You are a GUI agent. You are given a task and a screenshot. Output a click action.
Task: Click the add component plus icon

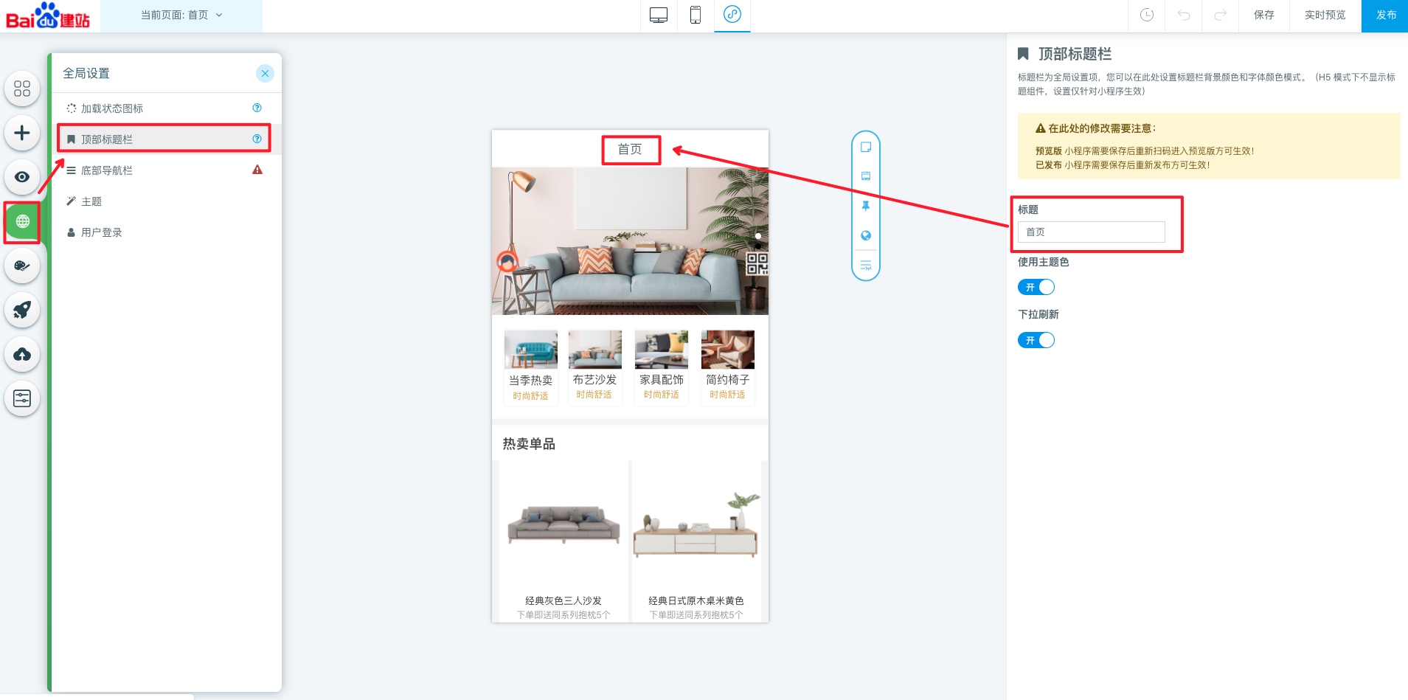22,133
